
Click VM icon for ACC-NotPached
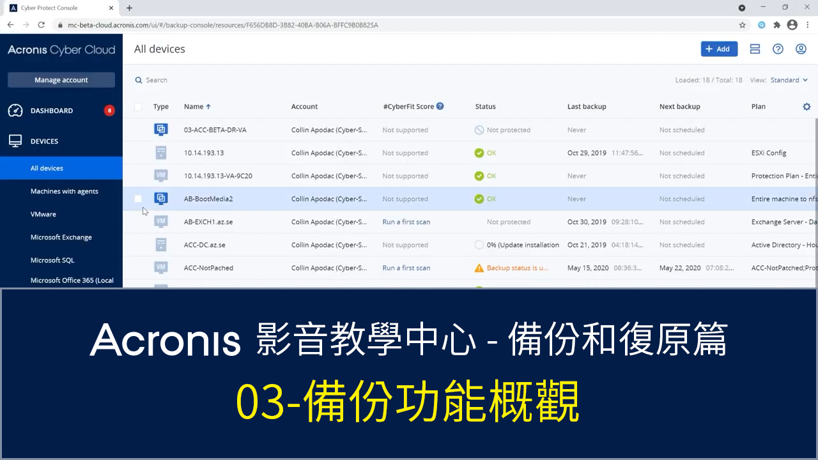point(161,268)
